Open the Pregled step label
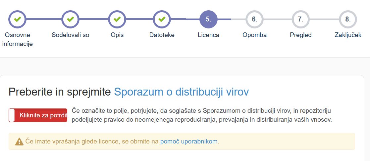Image resolution: width=370 pixels, height=161 pixels. [x=300, y=35]
